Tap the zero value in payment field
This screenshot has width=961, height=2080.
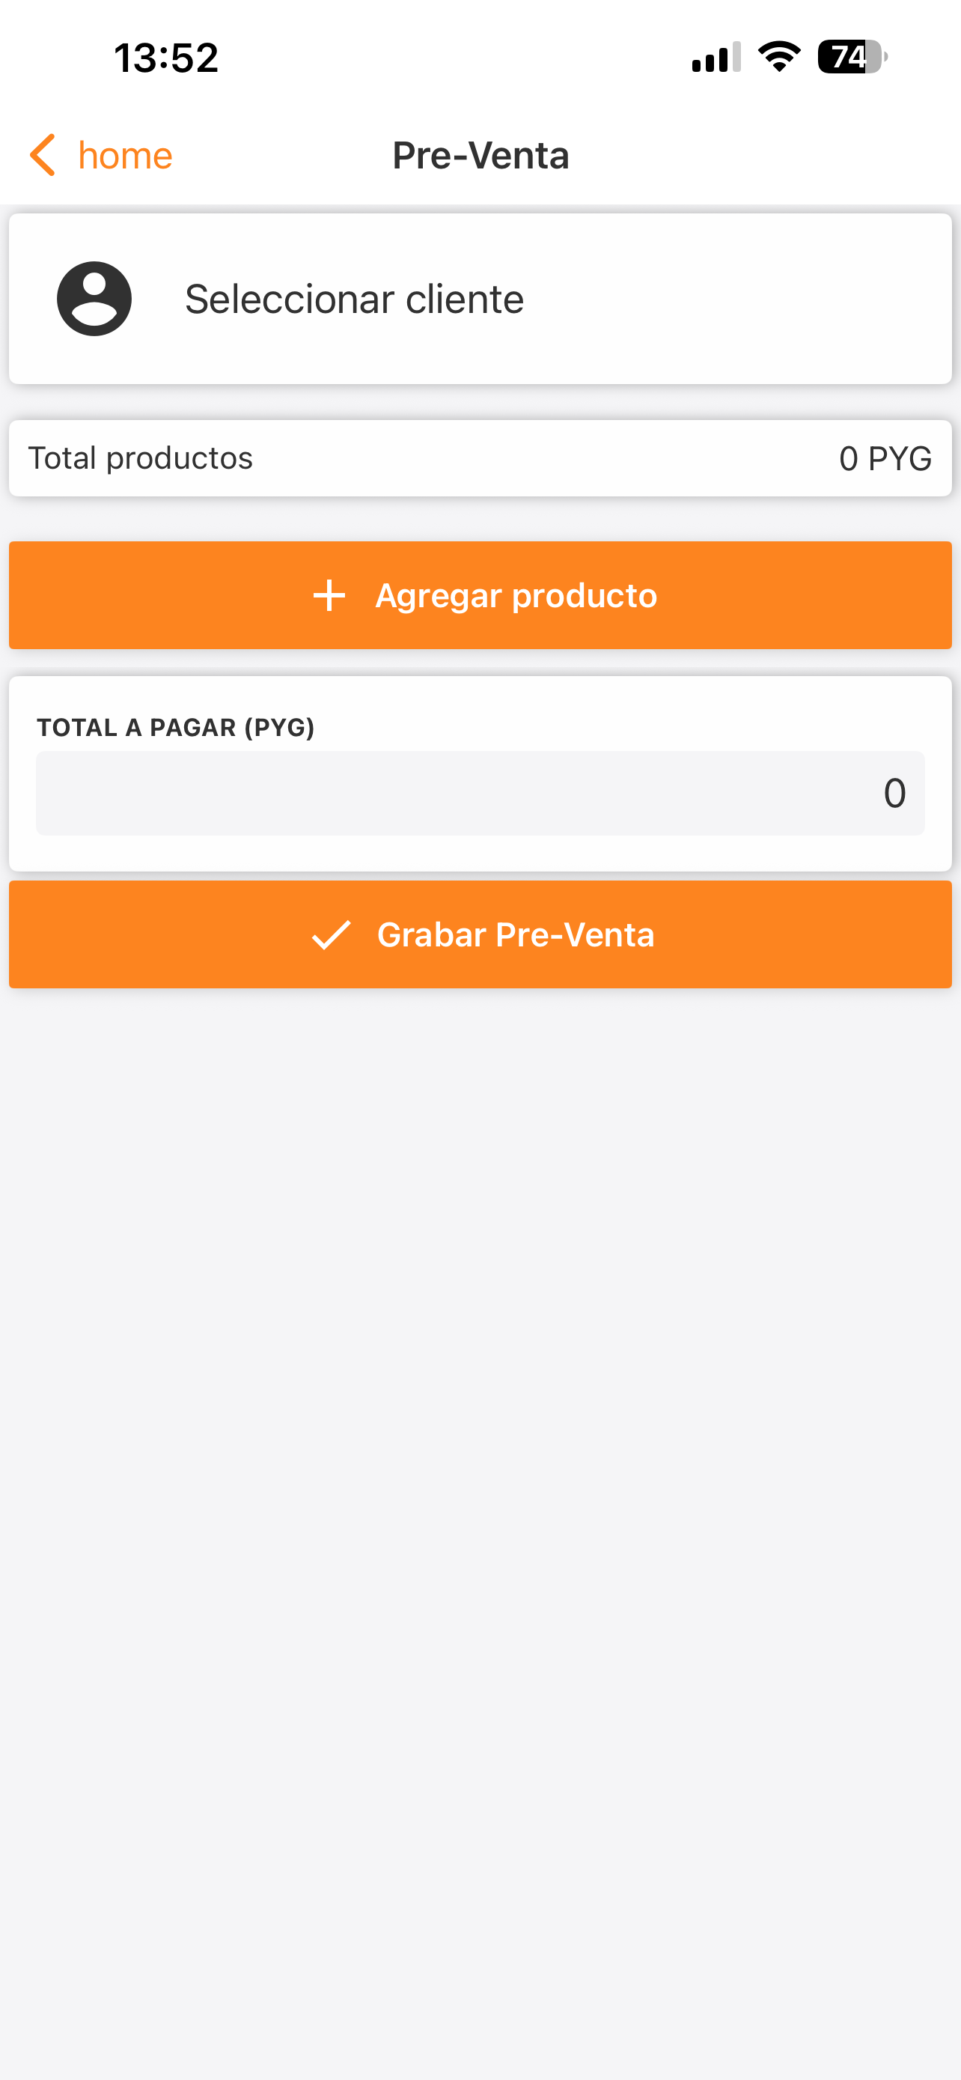point(894,793)
